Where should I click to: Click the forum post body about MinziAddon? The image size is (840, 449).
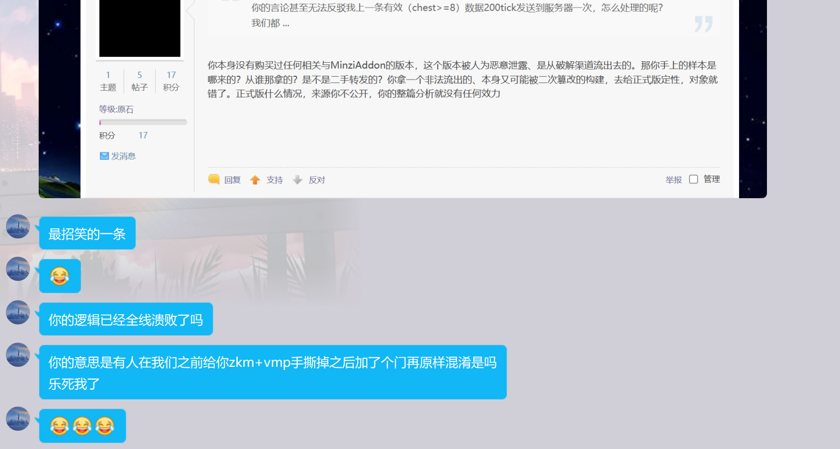tap(463, 79)
